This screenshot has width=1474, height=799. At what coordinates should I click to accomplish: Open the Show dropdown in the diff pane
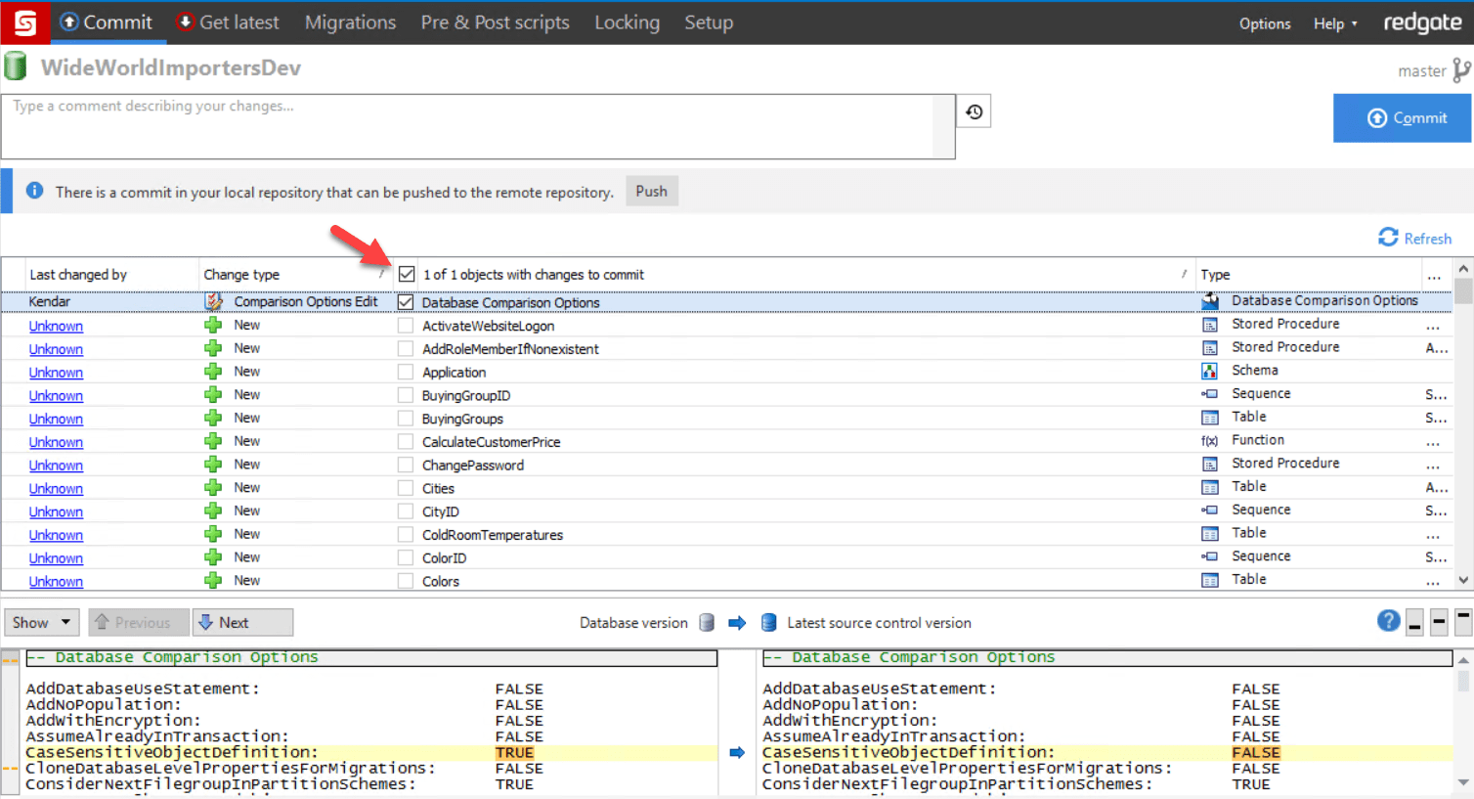coord(41,621)
